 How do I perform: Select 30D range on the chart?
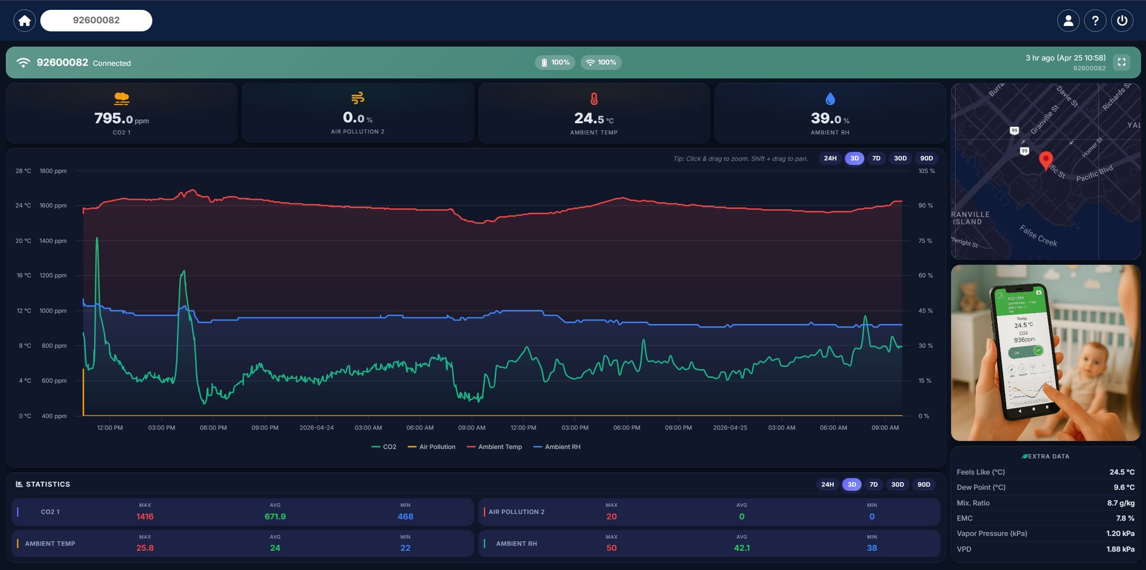900,158
